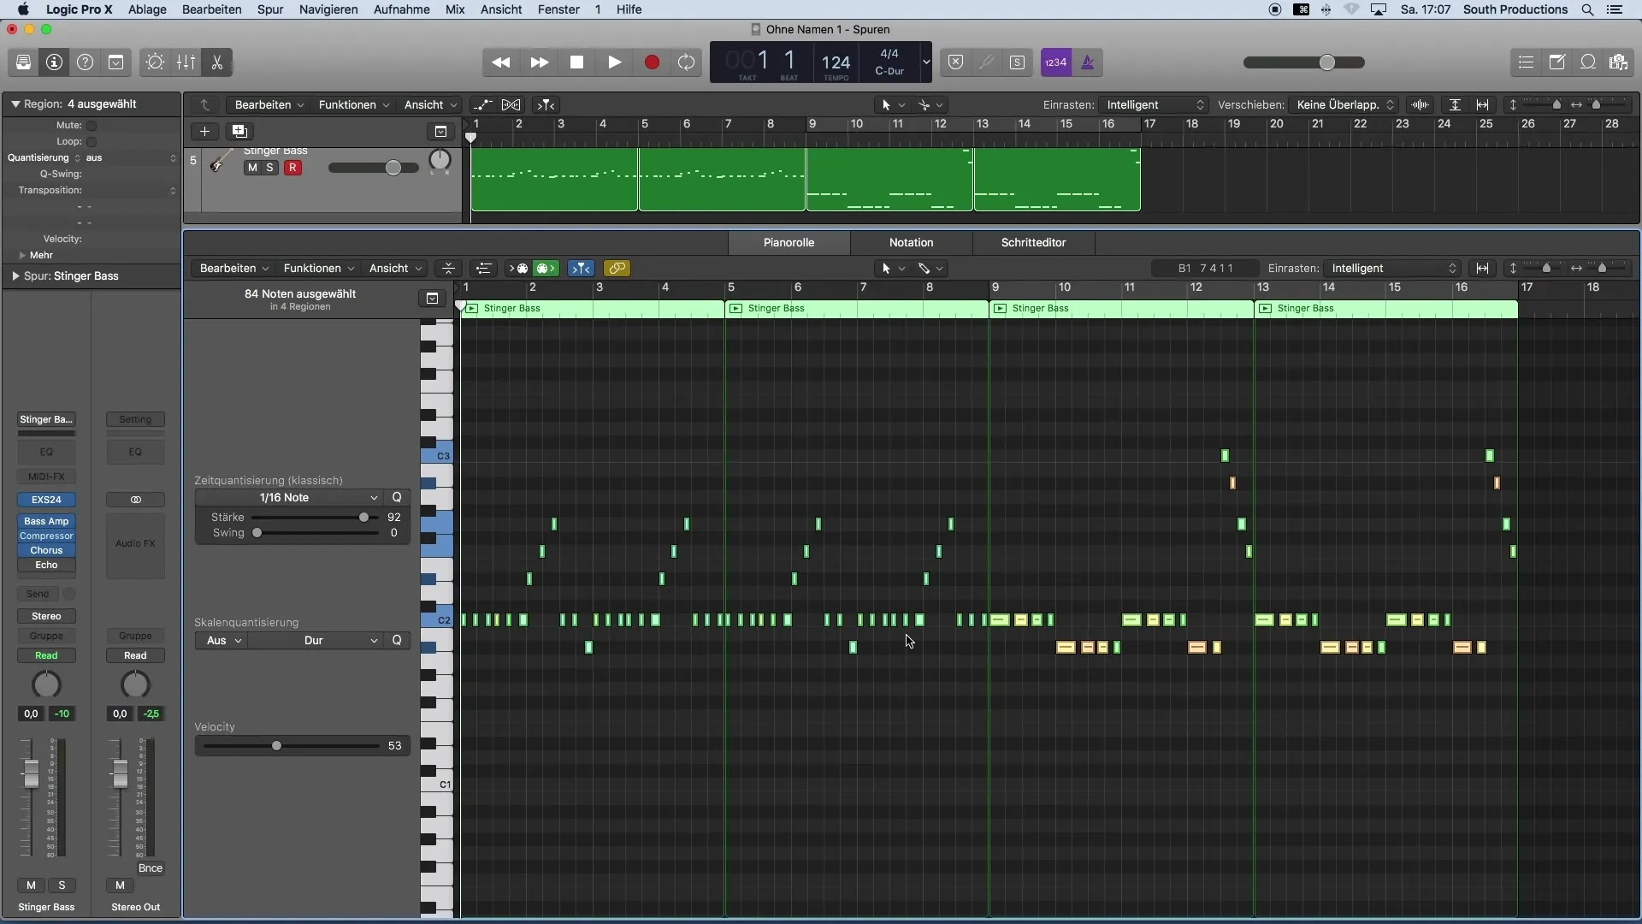Click the pencil draw tool icon
This screenshot has width=1642, height=924.
[x=924, y=268]
